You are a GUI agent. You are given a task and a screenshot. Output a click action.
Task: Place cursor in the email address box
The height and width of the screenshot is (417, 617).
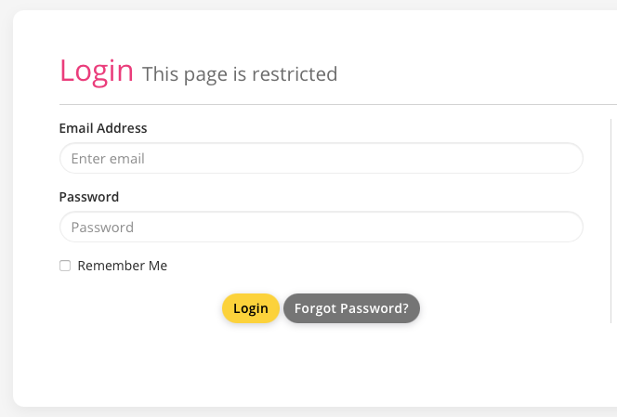(321, 158)
